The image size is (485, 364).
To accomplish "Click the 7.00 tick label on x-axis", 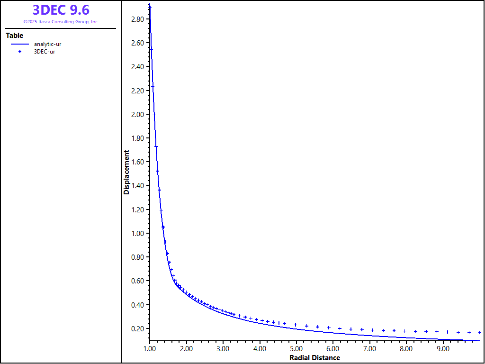I will pos(369,348).
